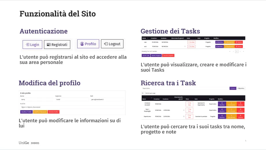
Task: Toggle 'Da Fare' status in the 1-day recurrence row
Action: [191, 46]
